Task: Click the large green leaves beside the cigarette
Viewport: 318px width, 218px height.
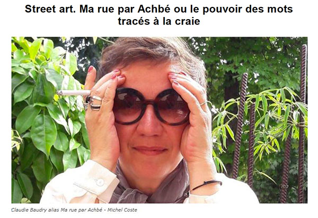Action: (47, 114)
